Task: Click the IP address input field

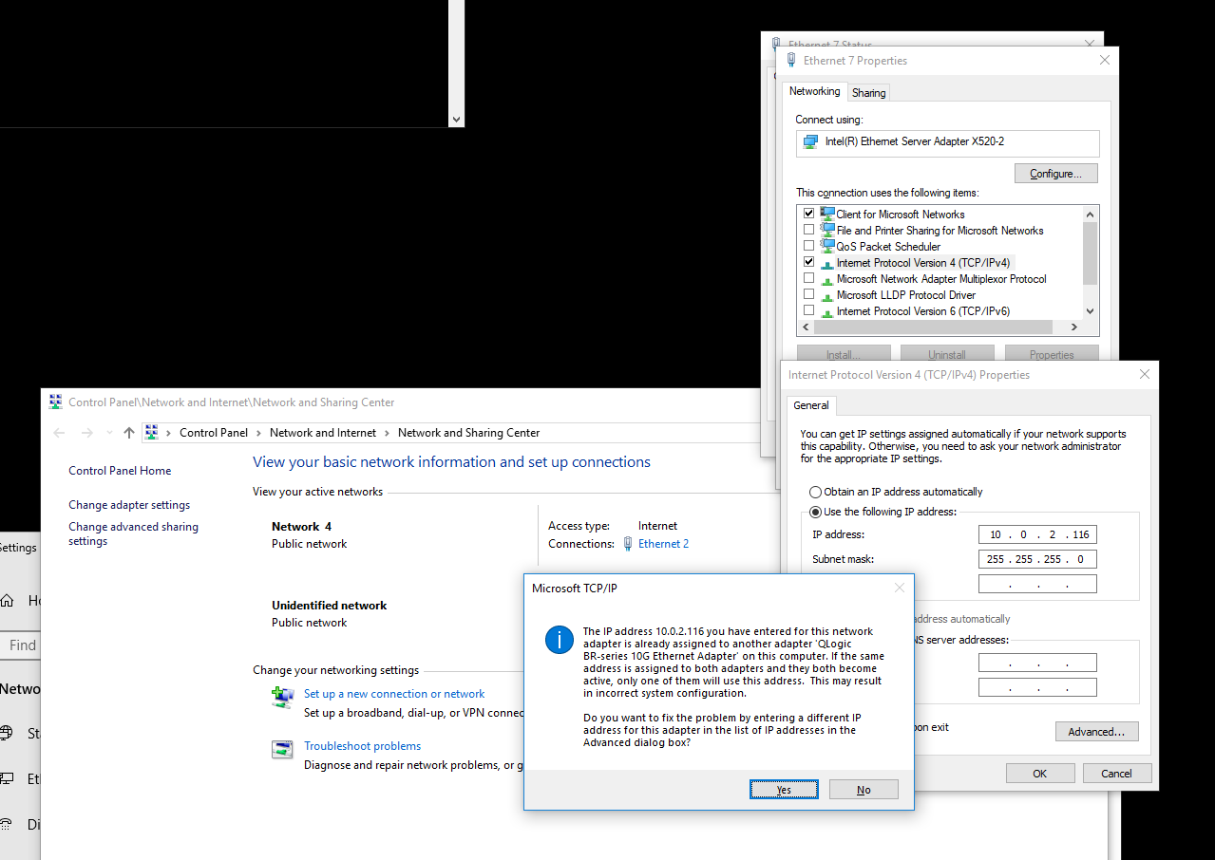Action: point(1037,534)
